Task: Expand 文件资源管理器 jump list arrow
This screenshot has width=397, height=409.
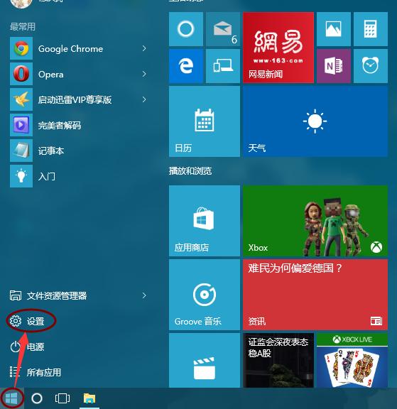Action: point(144,295)
